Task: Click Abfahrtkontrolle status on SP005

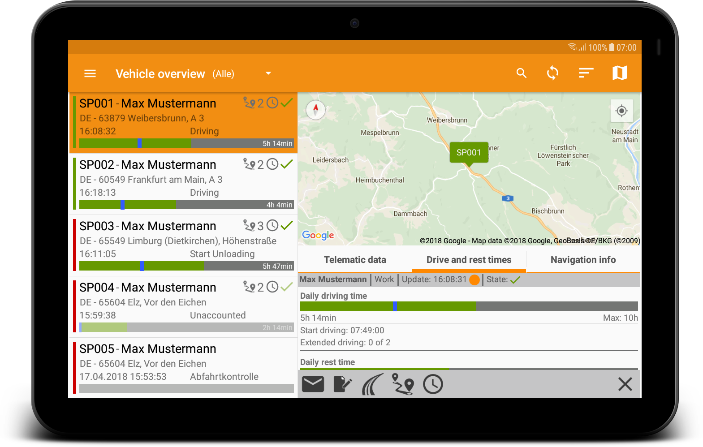Action: [224, 377]
